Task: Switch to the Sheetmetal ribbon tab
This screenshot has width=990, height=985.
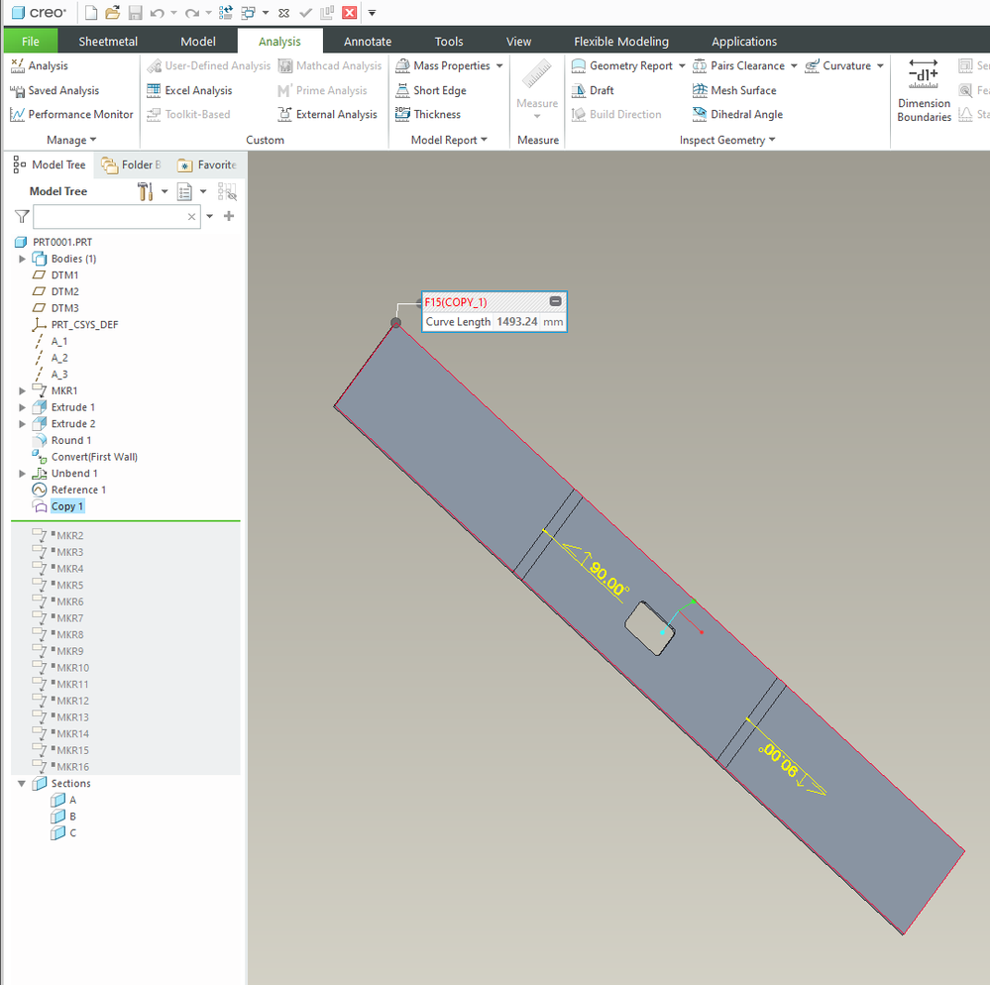Action: click(108, 42)
